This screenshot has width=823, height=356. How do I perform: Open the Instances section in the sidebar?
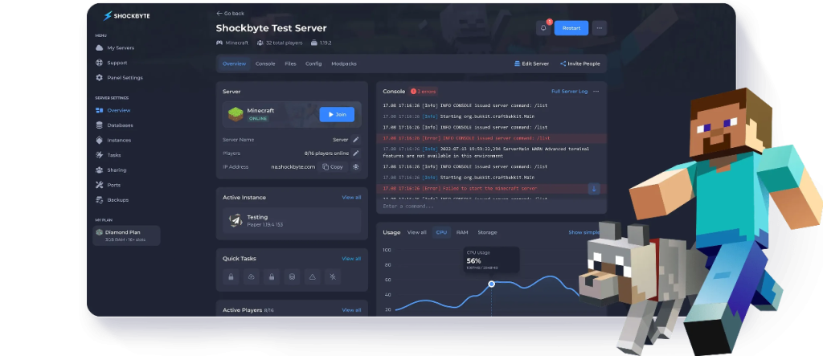tap(113, 140)
